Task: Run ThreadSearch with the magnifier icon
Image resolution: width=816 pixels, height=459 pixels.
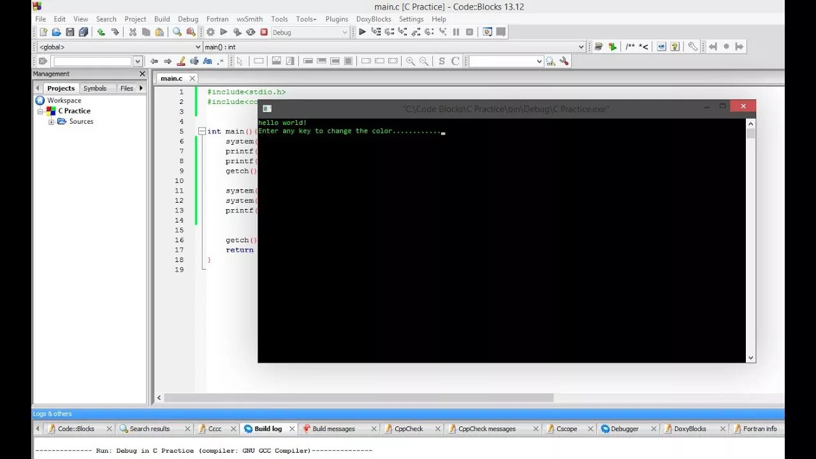Action: point(551,61)
